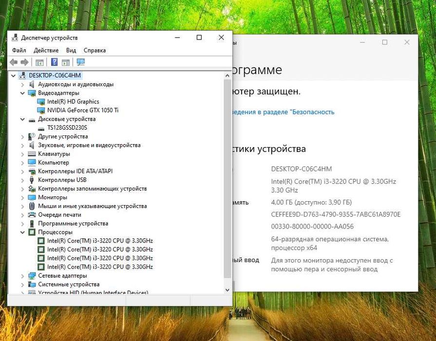Click the monitor icon of Мониторы

pos(32,197)
